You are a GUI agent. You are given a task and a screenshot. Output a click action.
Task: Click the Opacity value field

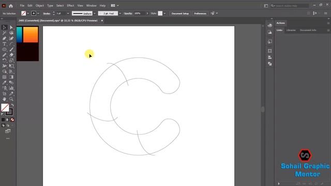tap(140, 13)
